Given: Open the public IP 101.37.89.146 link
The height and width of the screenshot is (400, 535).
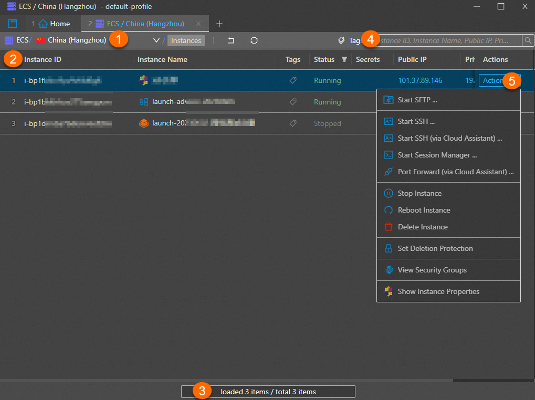Looking at the screenshot, I should coord(420,80).
